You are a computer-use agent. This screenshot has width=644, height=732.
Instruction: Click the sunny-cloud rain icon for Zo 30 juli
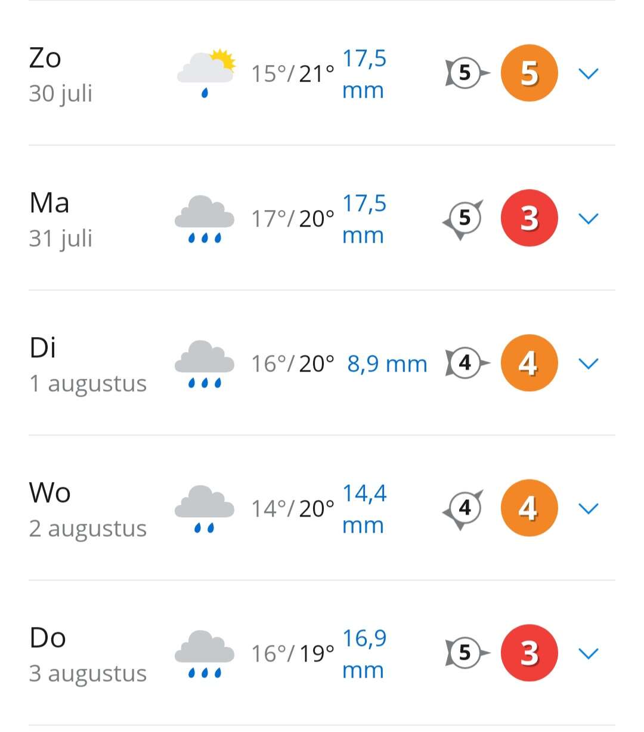[206, 73]
